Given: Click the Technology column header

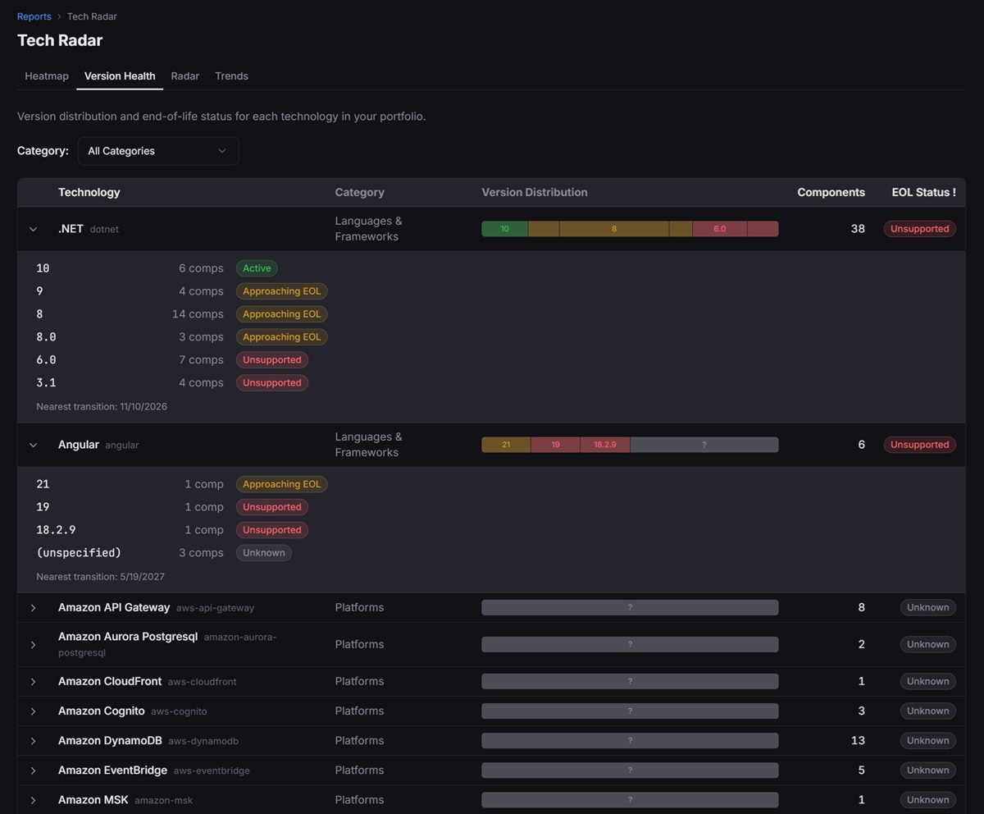Looking at the screenshot, I should coord(89,192).
